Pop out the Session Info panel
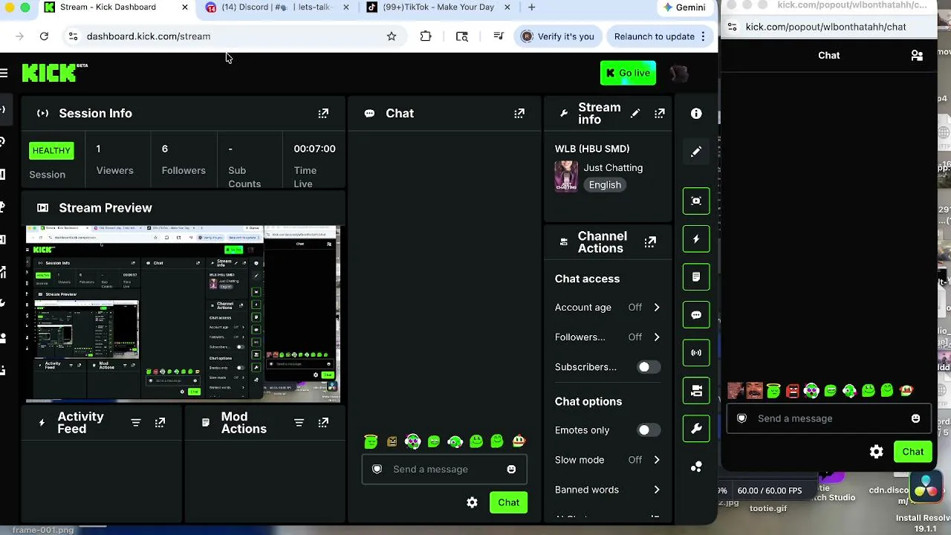 point(323,114)
